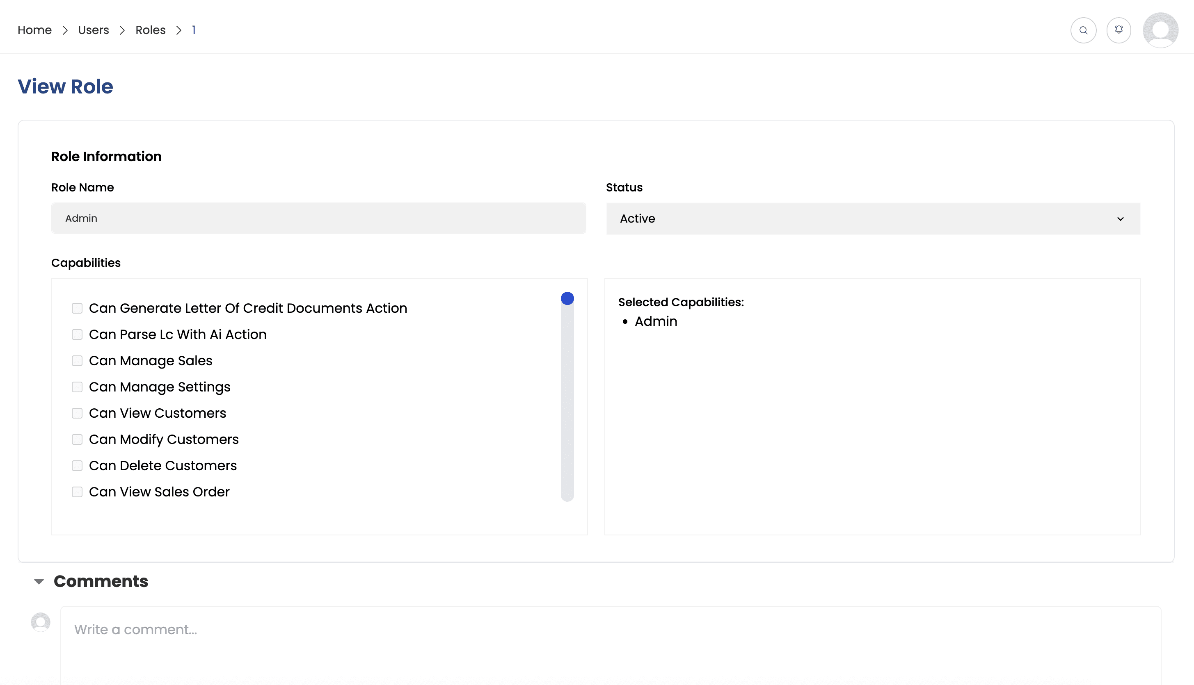Image resolution: width=1194 pixels, height=685 pixels.
Task: Navigate to Users breadcrumb
Action: point(93,30)
